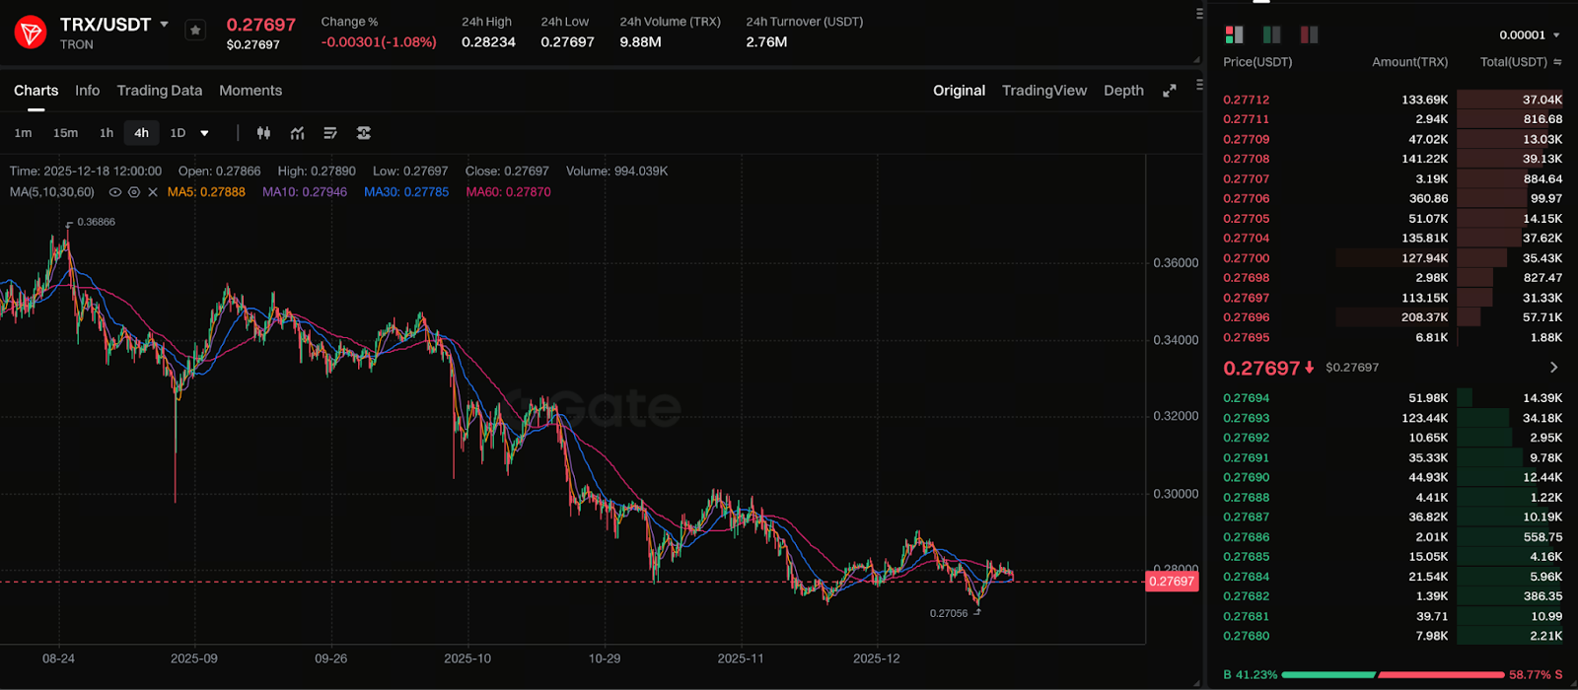Click the MA10: 0.27946 indicator value
The width and height of the screenshot is (1578, 690).
[305, 192]
